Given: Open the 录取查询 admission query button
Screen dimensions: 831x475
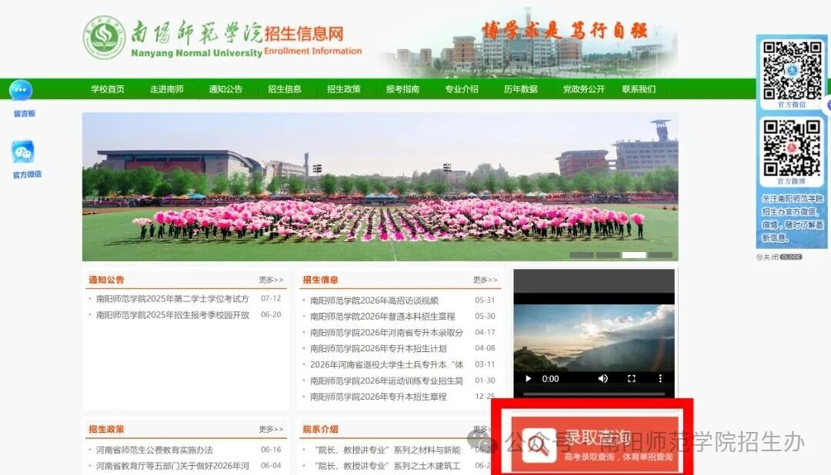Looking at the screenshot, I should tap(595, 444).
